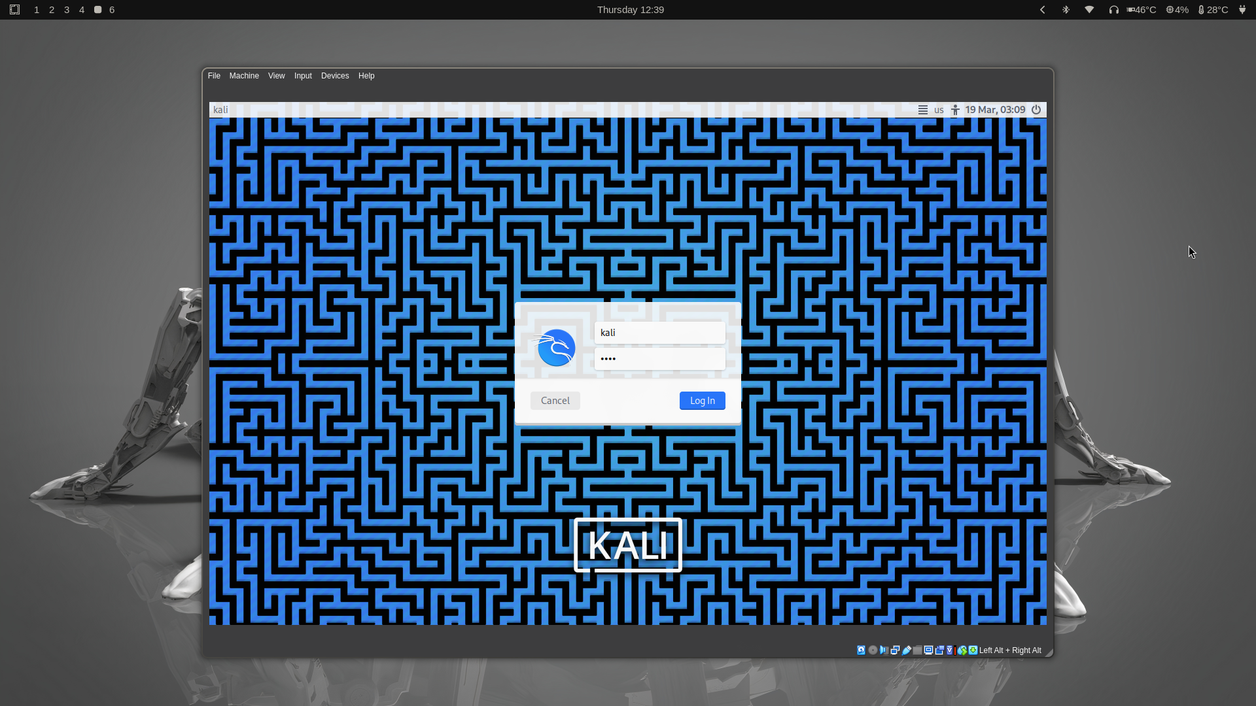This screenshot has width=1256, height=706.
Task: Click the kali hostname label in the greeter
Action: (220, 110)
